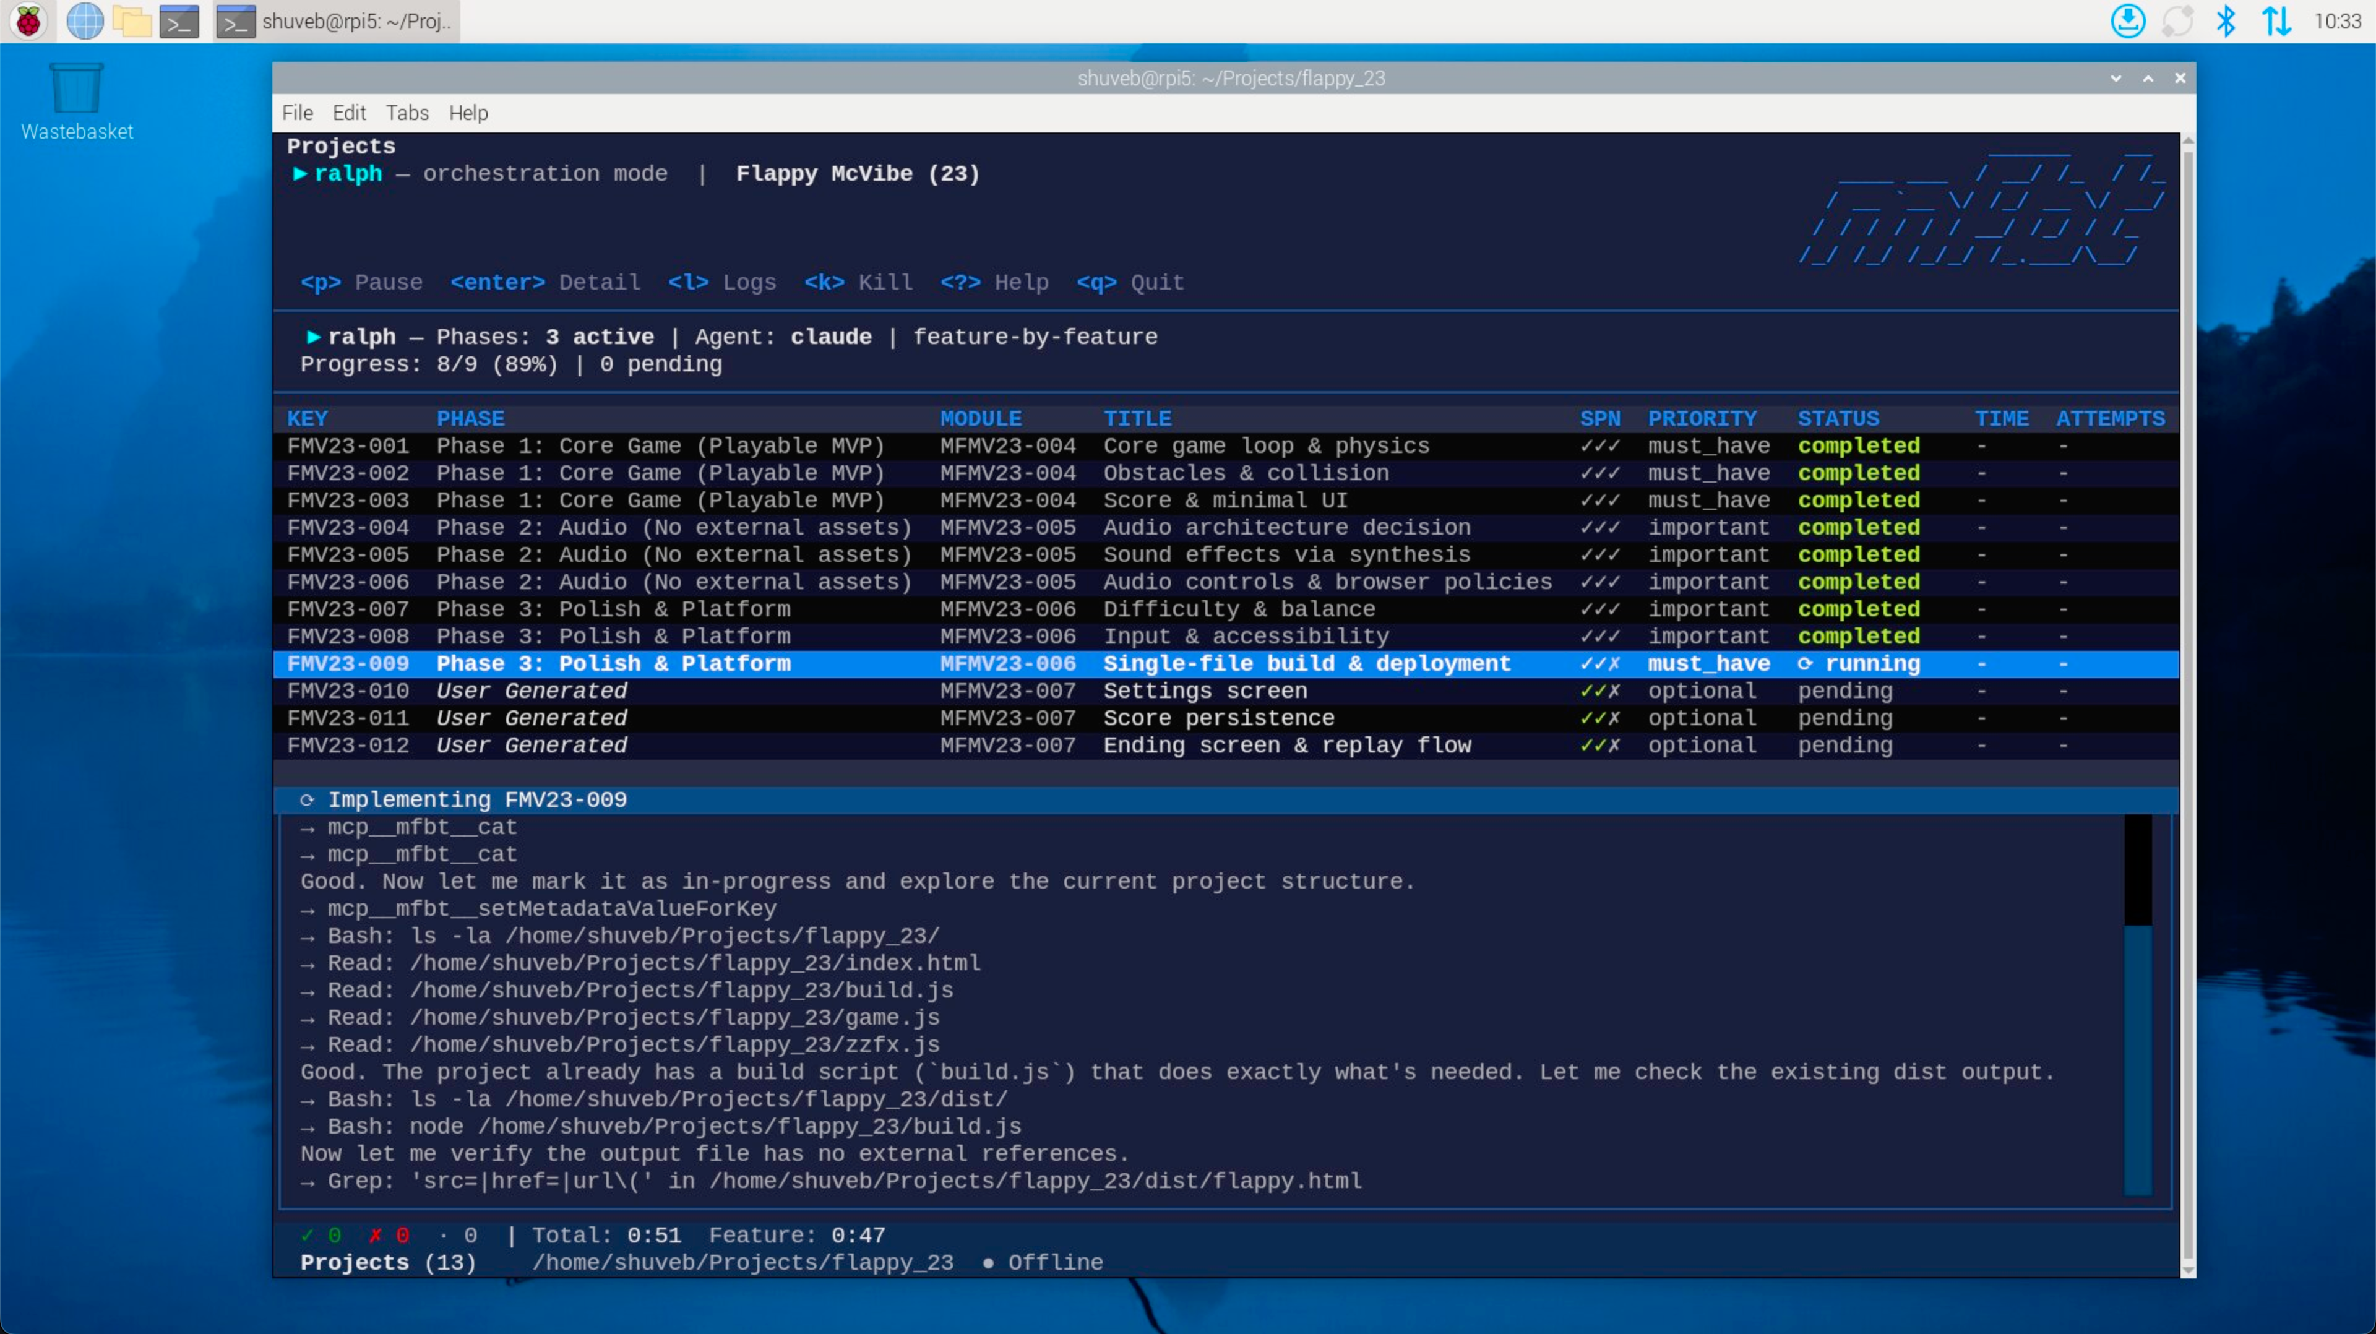This screenshot has width=2376, height=1334.
Task: Open the Tabs menu
Action: click(407, 113)
